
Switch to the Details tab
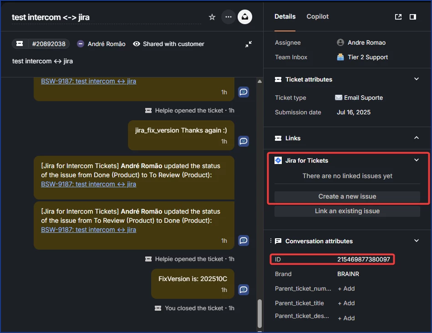pyautogui.click(x=285, y=16)
